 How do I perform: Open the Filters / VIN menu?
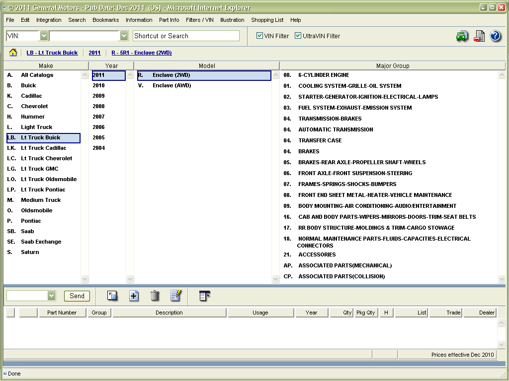pyautogui.click(x=200, y=20)
